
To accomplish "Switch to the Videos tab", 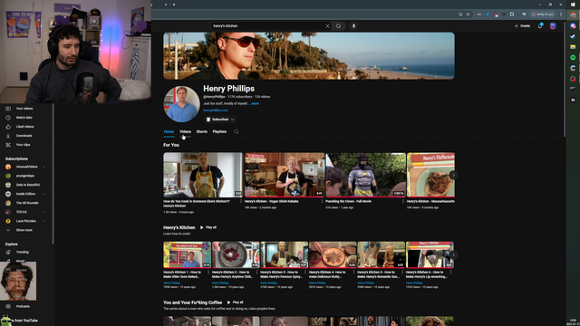I will [185, 132].
